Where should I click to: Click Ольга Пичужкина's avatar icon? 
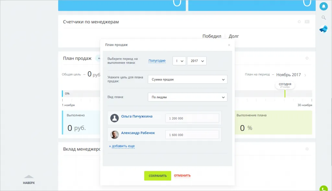(114, 118)
